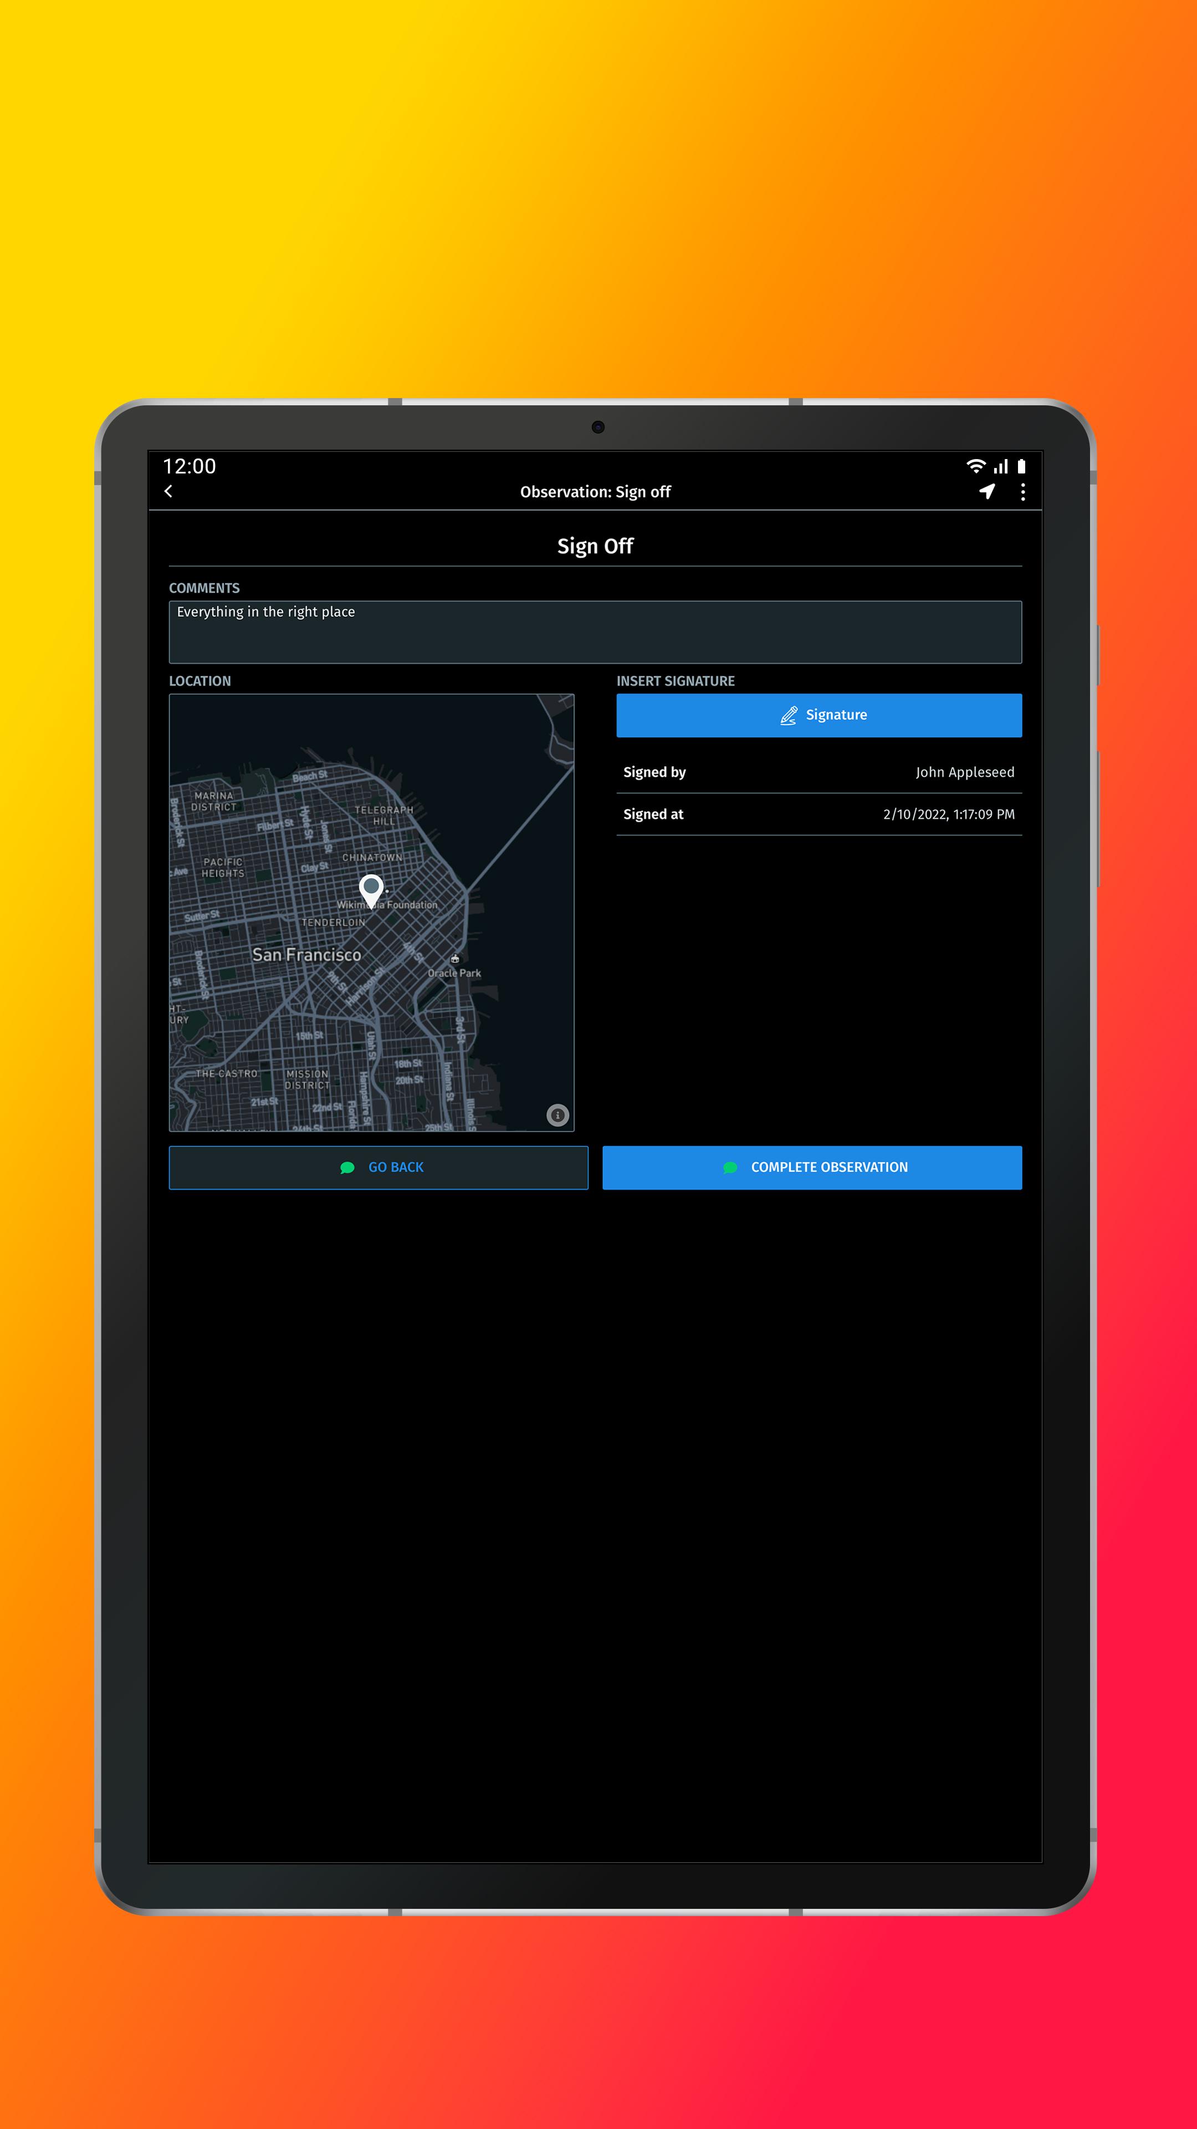The height and width of the screenshot is (2129, 1197).
Task: Click the 'INSERT SIGNATURE' section label
Action: (x=676, y=681)
